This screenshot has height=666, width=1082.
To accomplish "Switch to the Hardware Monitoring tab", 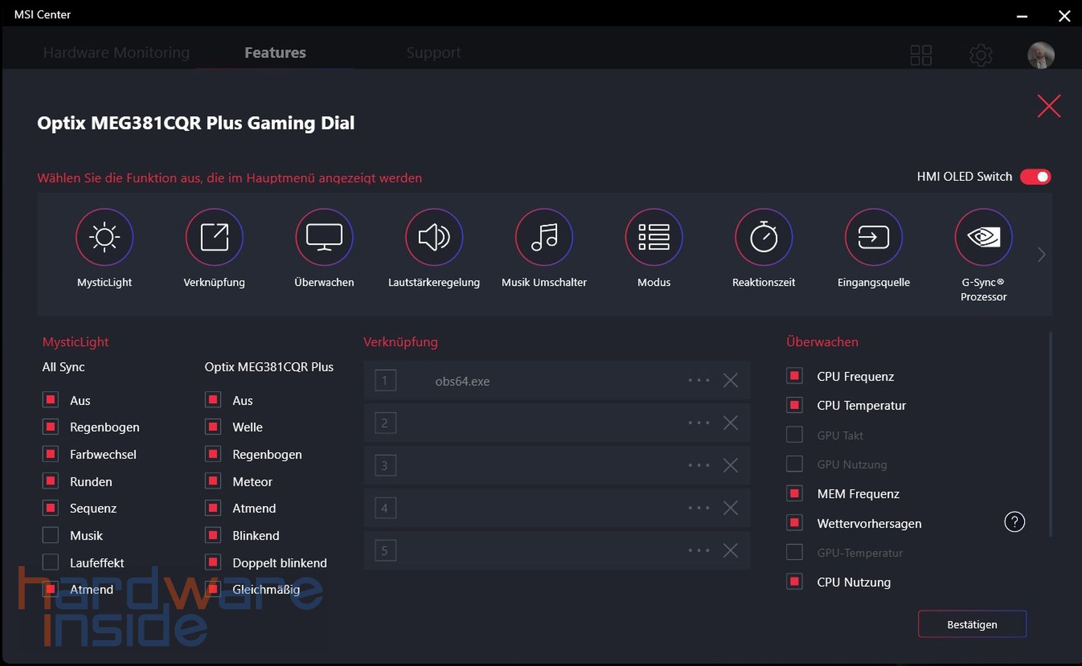I will pyautogui.click(x=117, y=52).
